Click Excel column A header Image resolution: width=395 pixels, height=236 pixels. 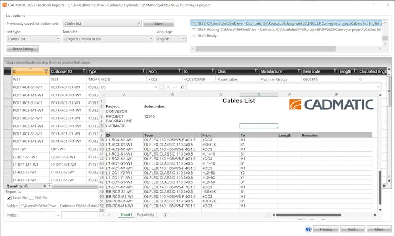click(x=124, y=95)
